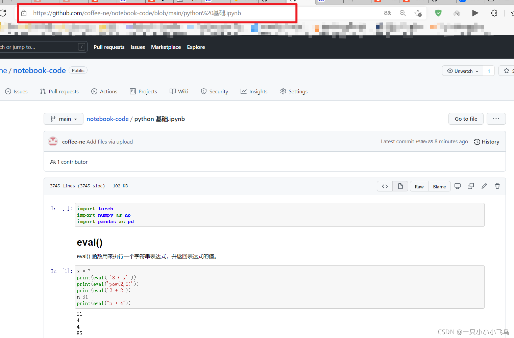Open the Wiki section

(x=179, y=91)
